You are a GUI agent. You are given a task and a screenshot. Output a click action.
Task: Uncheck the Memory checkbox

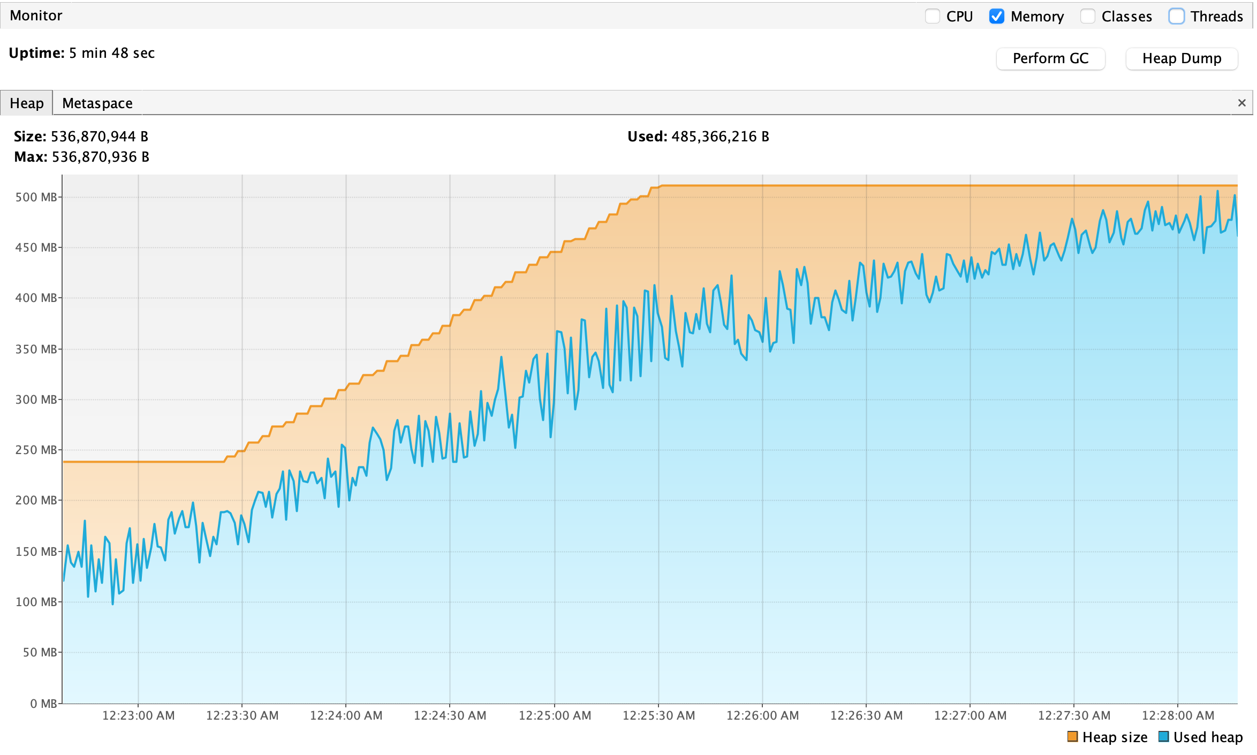click(997, 16)
